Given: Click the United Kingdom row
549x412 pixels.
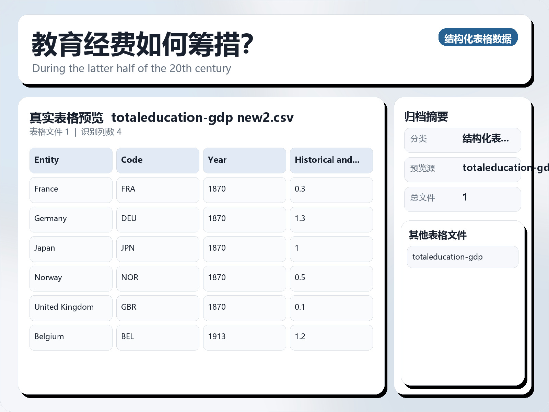Looking at the screenshot, I should click(x=71, y=307).
